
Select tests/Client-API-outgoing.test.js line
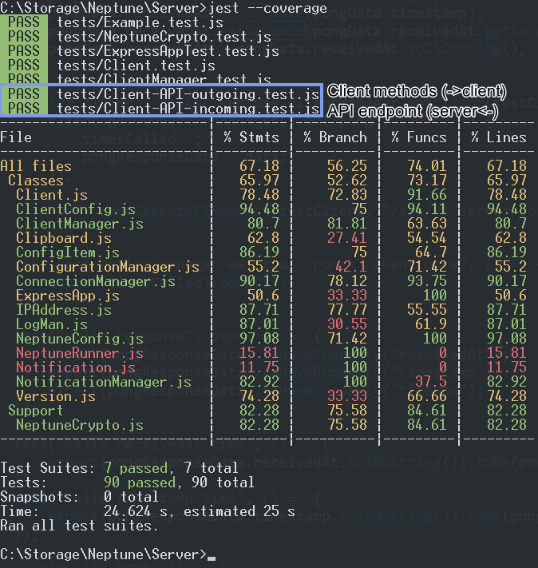click(188, 94)
